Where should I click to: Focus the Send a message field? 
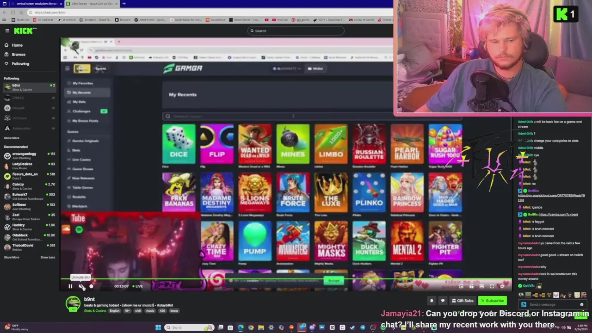click(x=553, y=304)
